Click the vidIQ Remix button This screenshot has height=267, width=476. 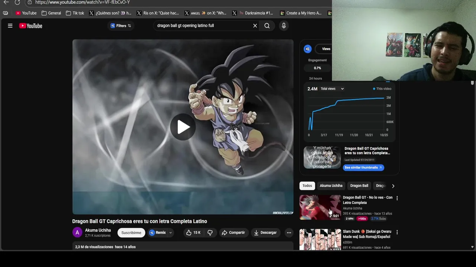(x=158, y=233)
